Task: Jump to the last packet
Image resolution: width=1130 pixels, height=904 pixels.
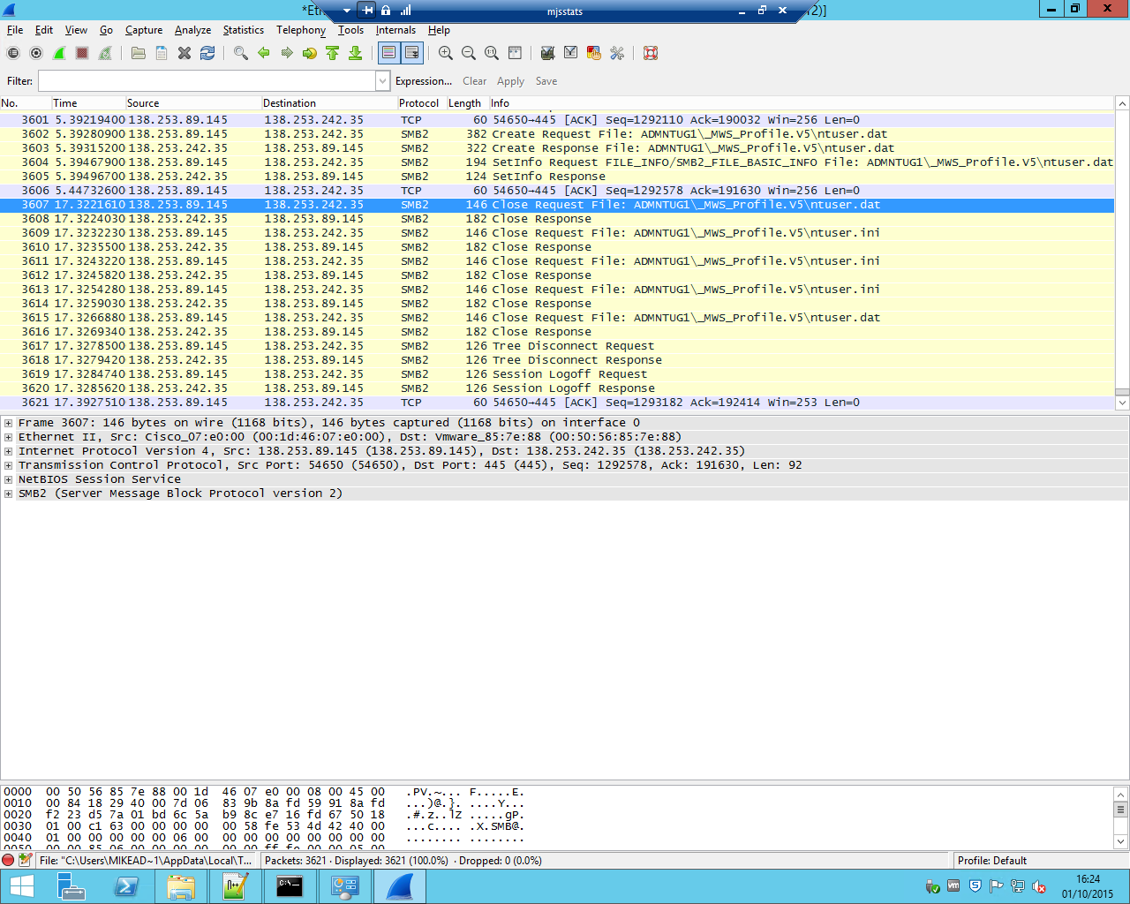Action: point(356,53)
